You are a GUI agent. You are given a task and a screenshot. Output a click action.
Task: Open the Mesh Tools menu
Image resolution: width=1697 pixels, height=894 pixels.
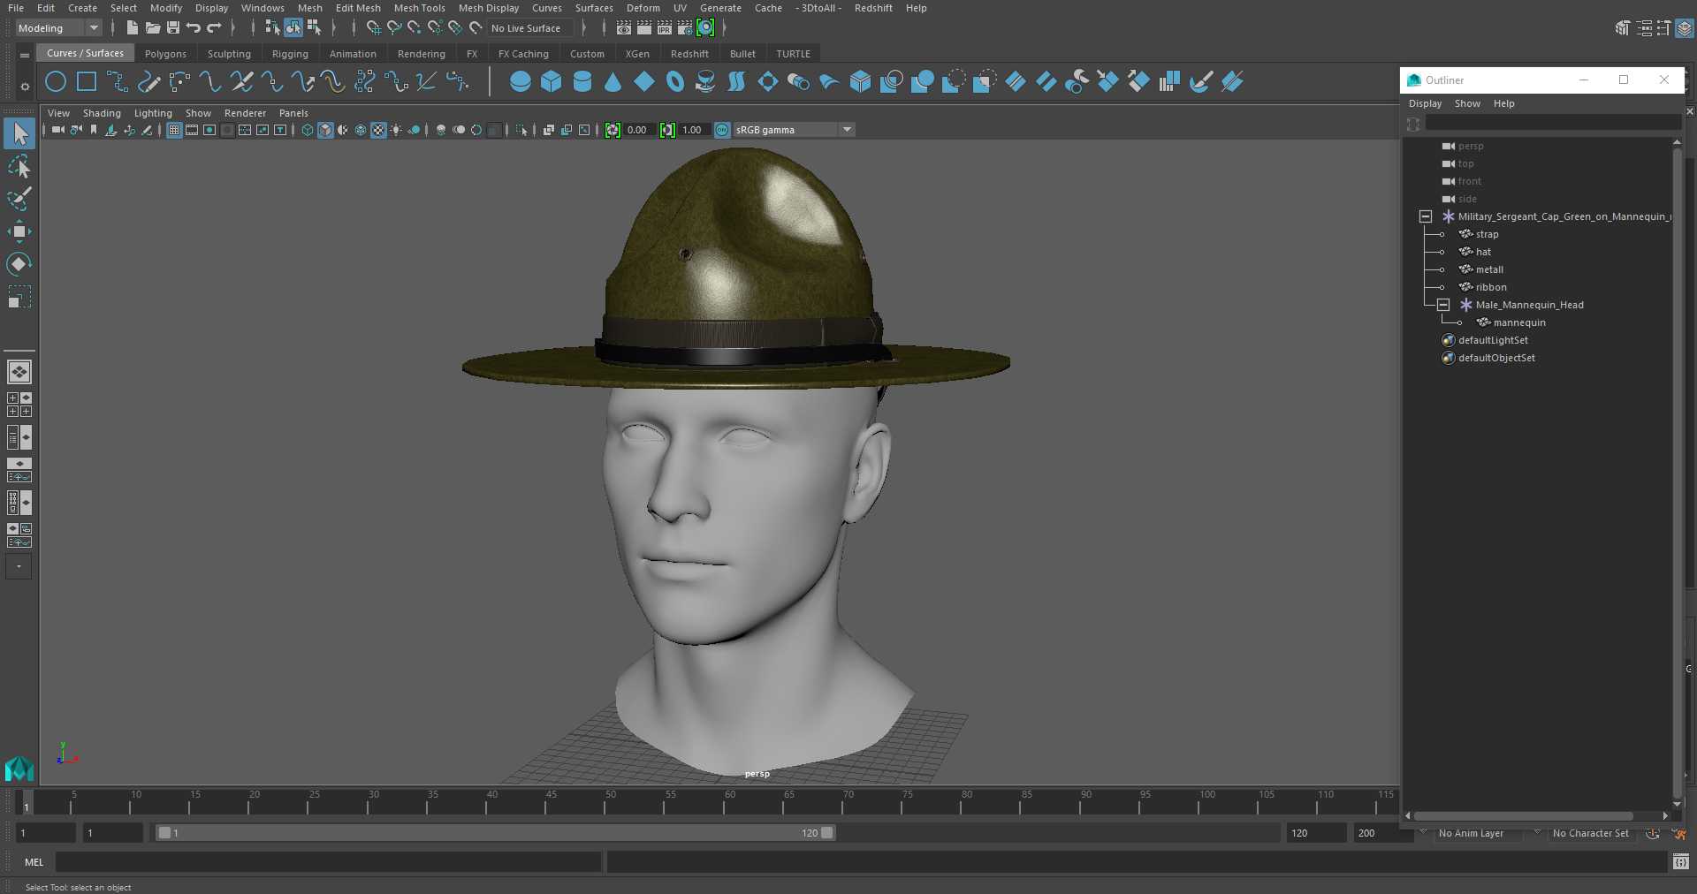419,8
